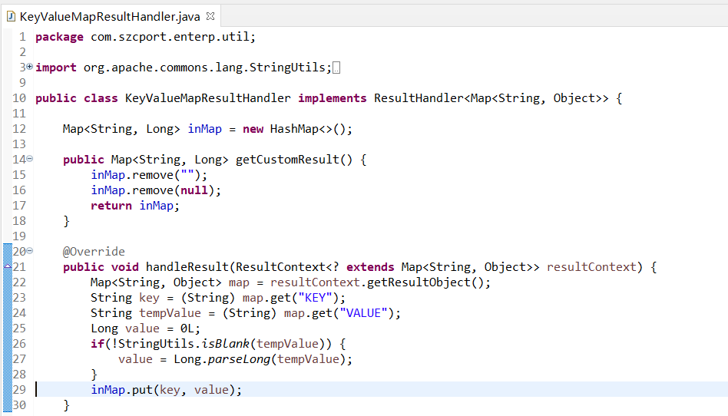Screen dimensions: 728x416
Task: Click the override marker icon at line 21
Action: pyautogui.click(x=8, y=266)
